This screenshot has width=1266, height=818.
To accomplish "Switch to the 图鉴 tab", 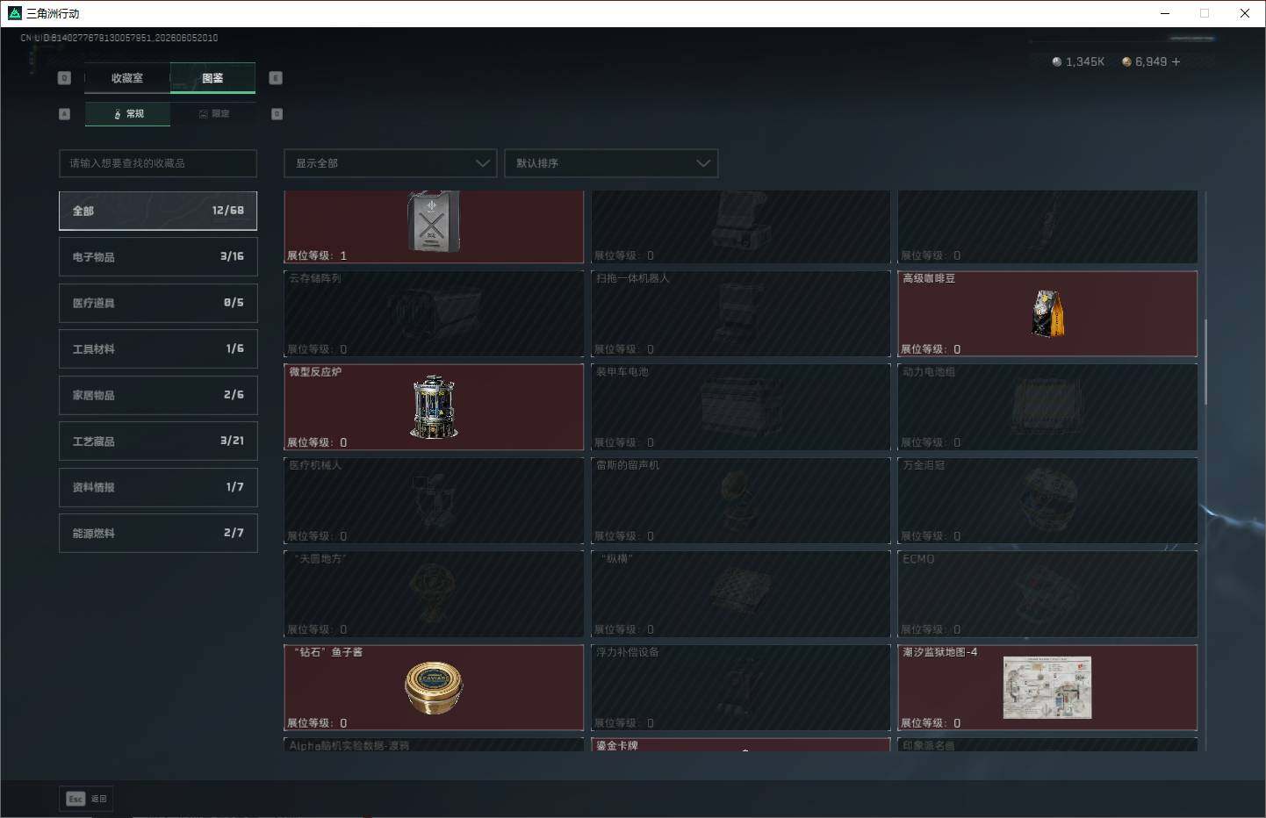I will point(212,78).
